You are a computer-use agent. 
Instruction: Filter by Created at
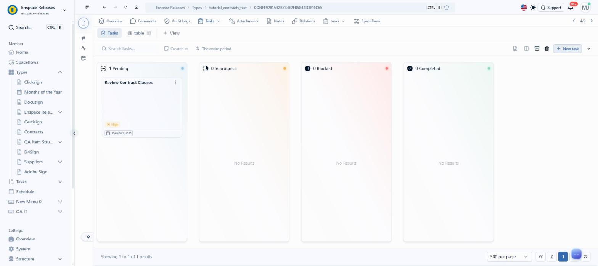pos(176,48)
